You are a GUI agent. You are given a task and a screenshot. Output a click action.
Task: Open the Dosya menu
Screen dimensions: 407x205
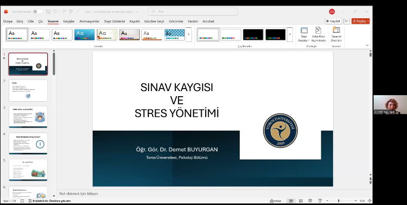[8, 21]
